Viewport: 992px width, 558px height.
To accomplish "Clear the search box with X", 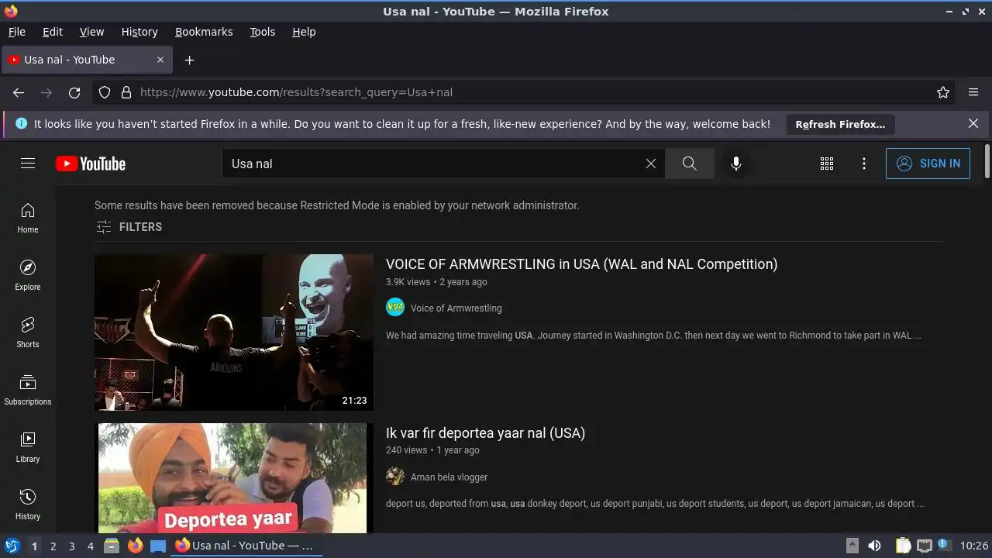I will point(651,164).
